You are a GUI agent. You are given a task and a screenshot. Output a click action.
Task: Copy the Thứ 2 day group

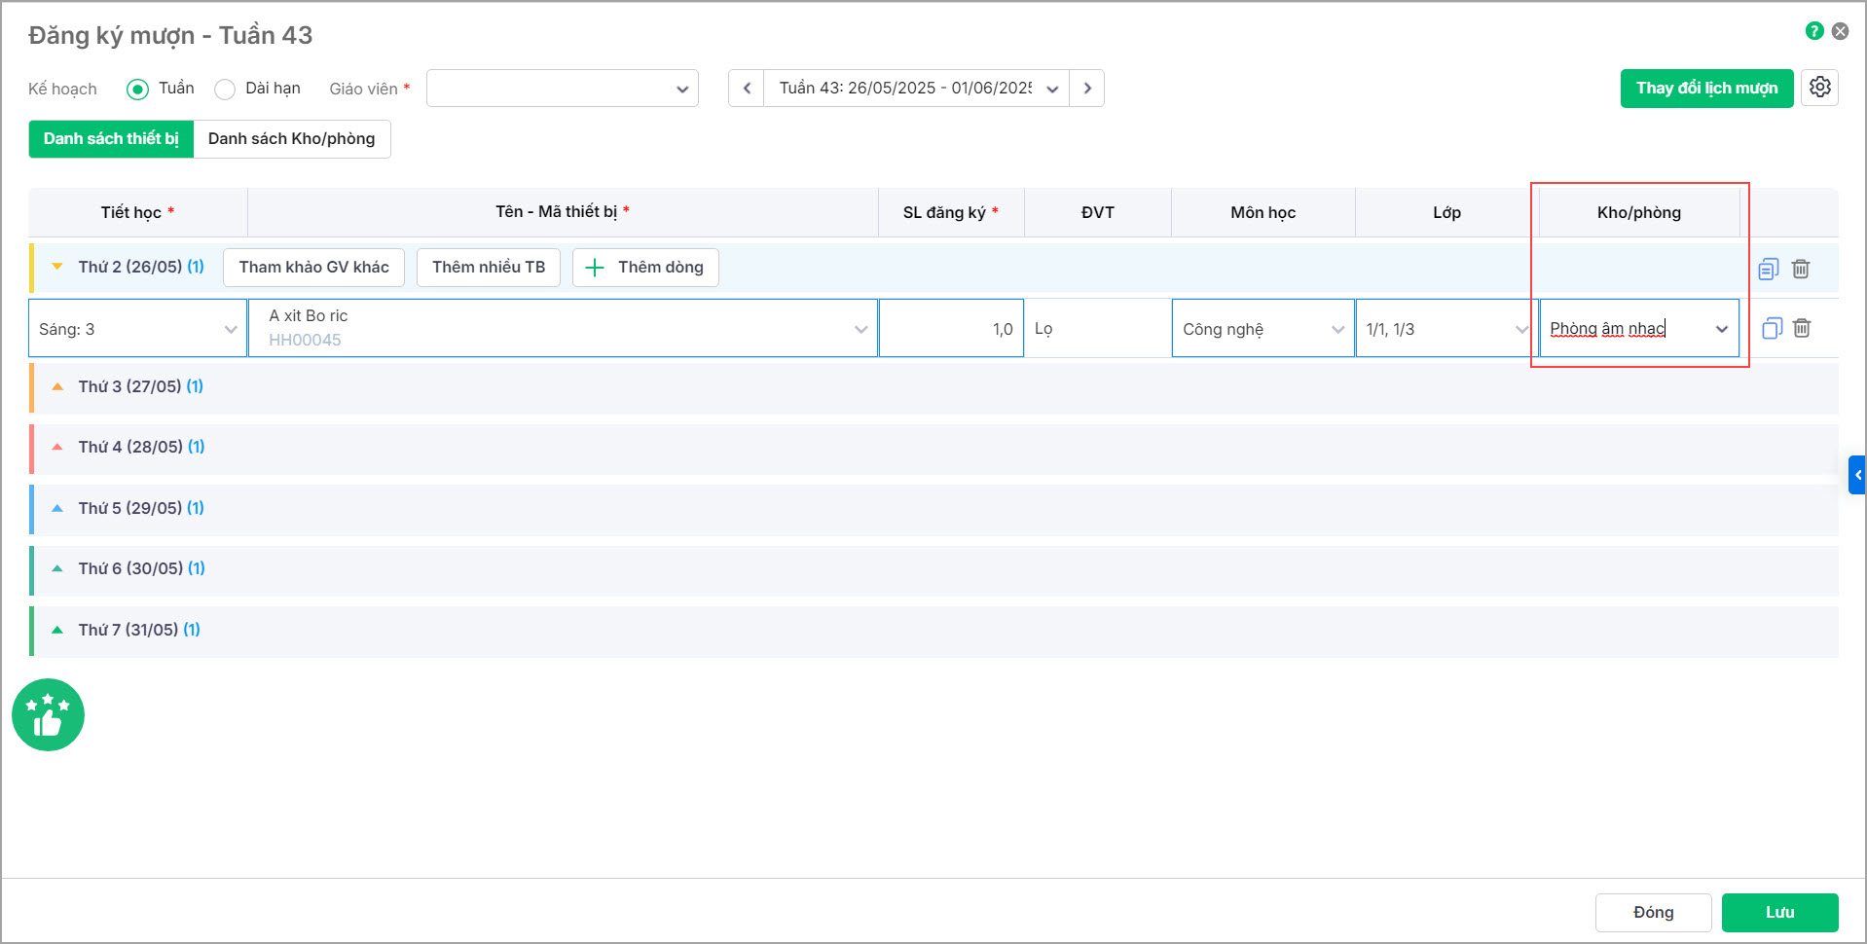pyautogui.click(x=1768, y=269)
